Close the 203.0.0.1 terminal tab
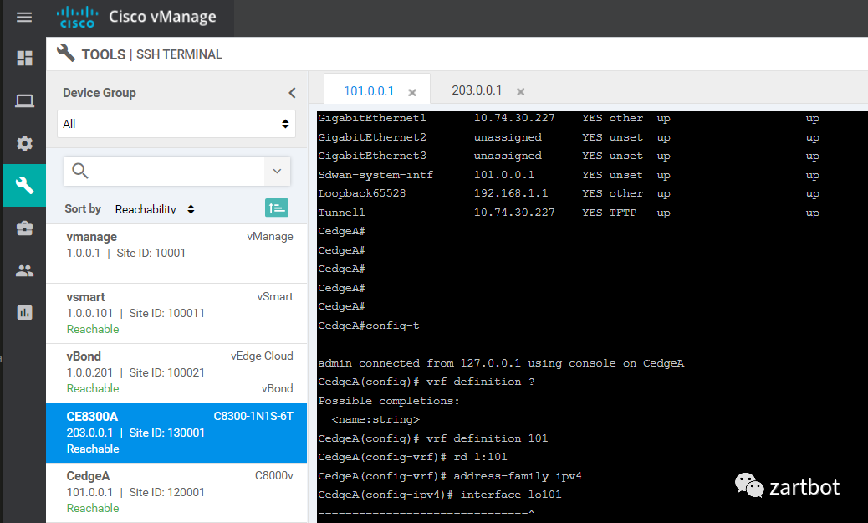This screenshot has height=523, width=868. [521, 91]
